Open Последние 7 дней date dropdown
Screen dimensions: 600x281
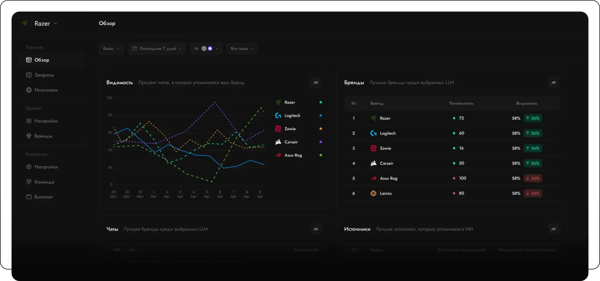pyautogui.click(x=157, y=49)
